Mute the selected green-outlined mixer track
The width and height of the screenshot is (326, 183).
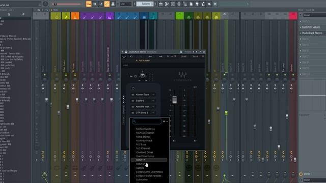(x=224, y=75)
